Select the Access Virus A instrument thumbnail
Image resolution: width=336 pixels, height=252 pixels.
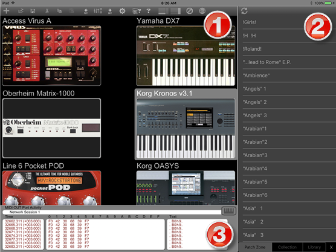point(51,56)
